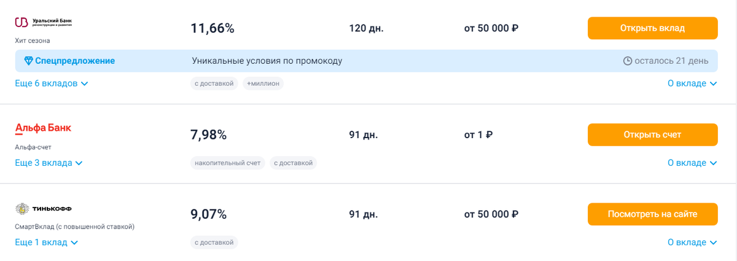Click the 7,98% rate

209,134
